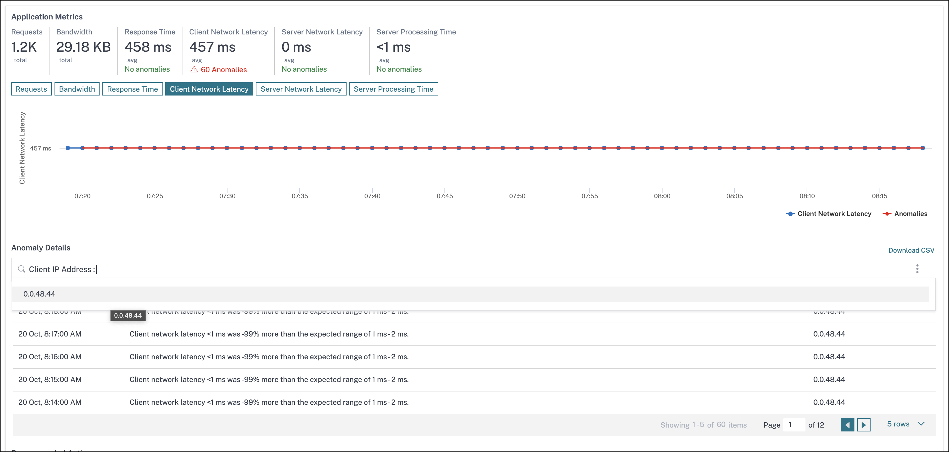
Task: Click the Download CSV link
Action: pos(911,250)
